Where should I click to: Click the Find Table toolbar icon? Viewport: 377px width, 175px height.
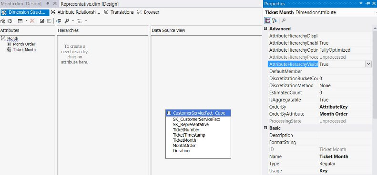[59, 21]
